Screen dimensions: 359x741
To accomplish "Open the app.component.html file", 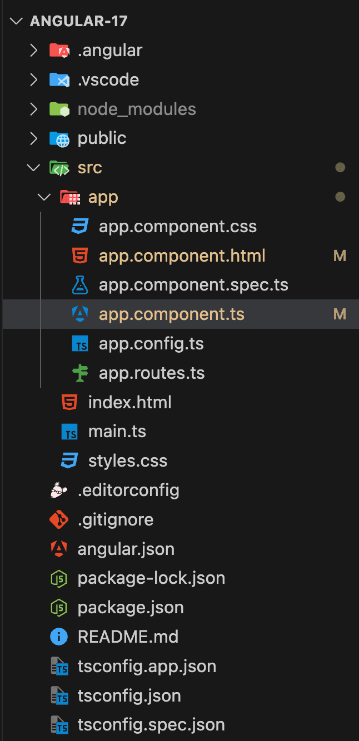I will coord(182,256).
